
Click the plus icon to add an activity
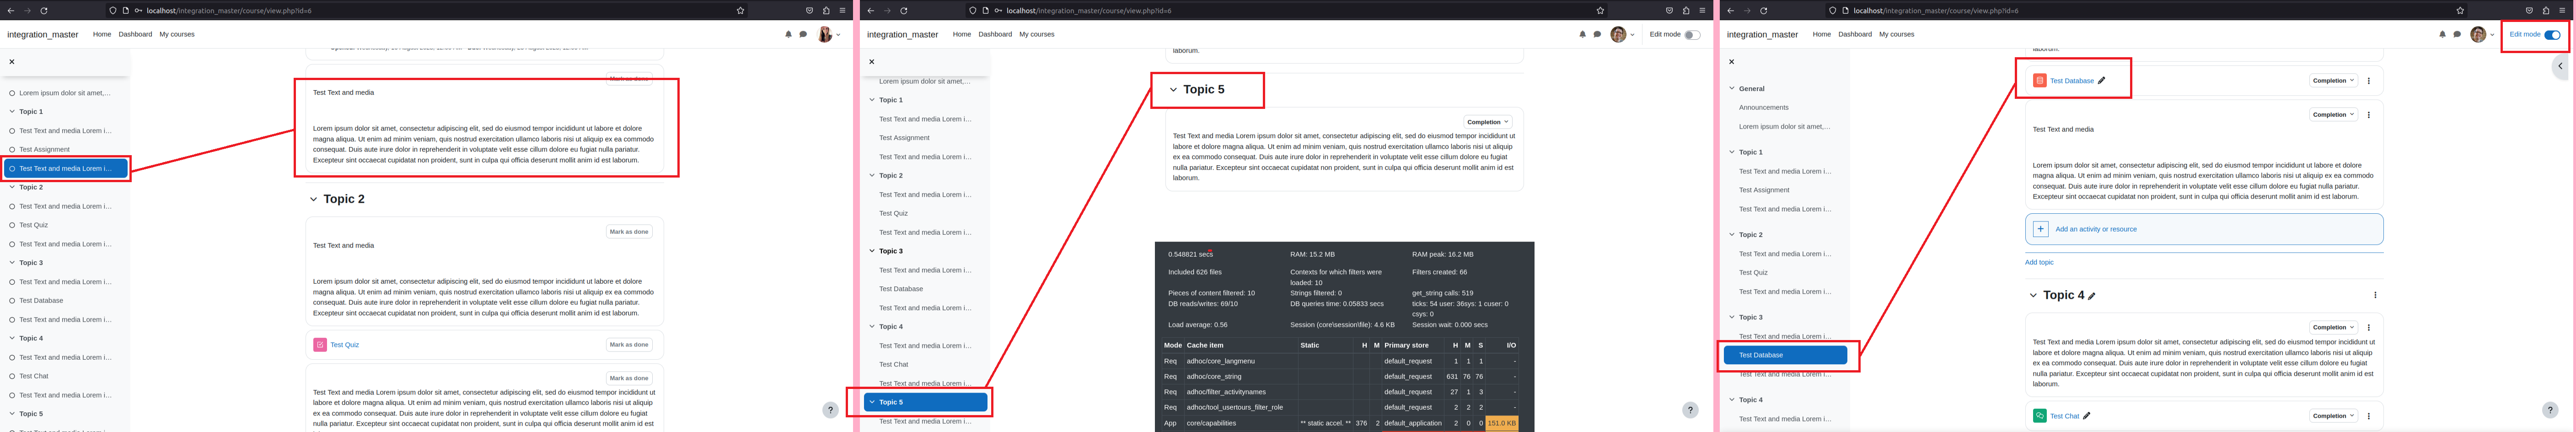tap(2041, 229)
